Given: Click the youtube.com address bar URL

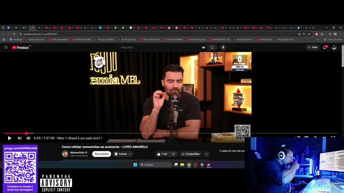Looking at the screenshot, I should point(40,34).
